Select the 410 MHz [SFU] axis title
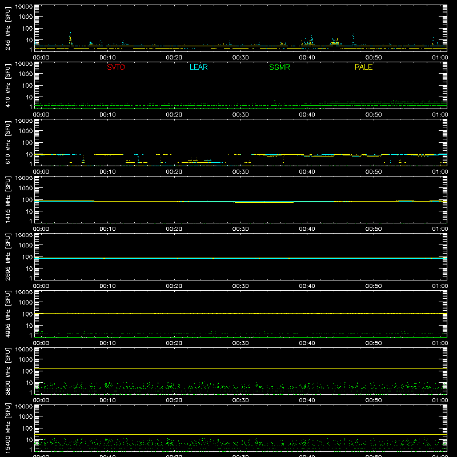The image size is (457, 457). coord(7,85)
